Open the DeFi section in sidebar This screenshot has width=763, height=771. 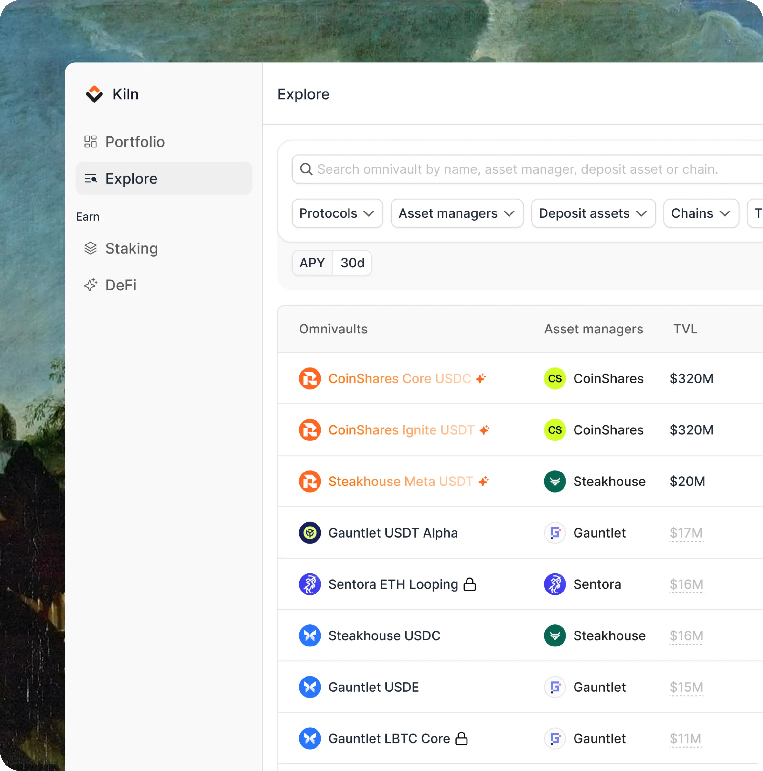tap(121, 285)
